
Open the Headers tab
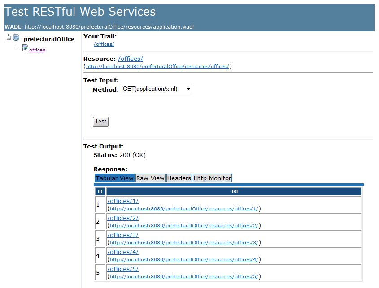[179, 178]
